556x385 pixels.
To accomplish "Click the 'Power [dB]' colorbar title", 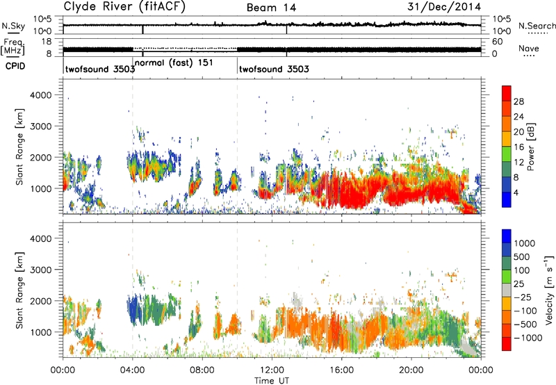I will [530, 147].
